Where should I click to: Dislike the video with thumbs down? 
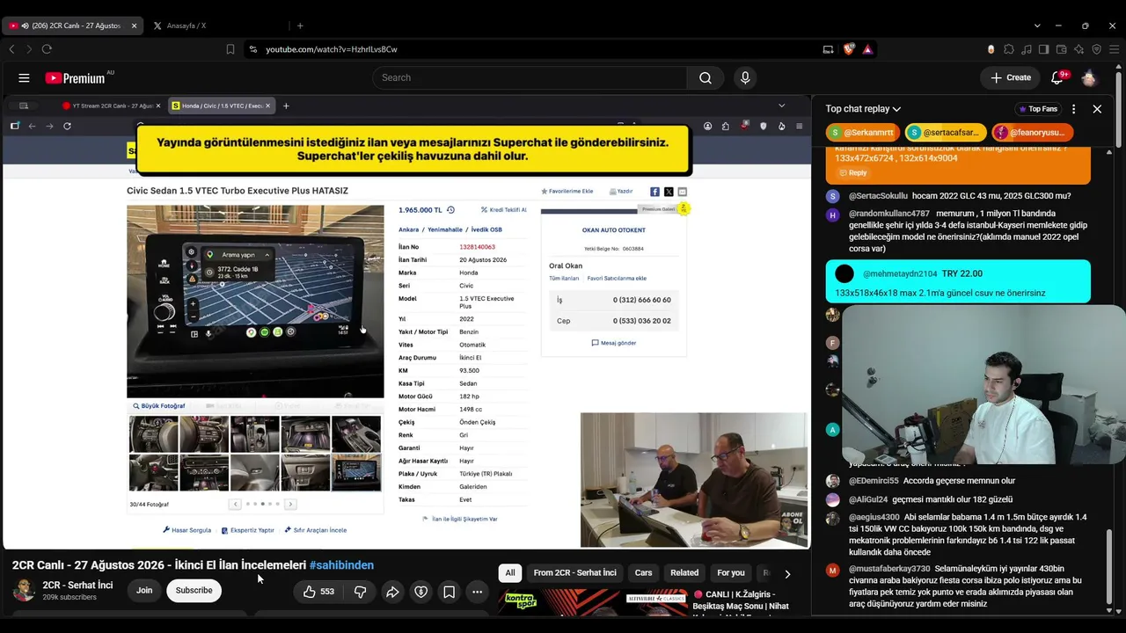360,592
